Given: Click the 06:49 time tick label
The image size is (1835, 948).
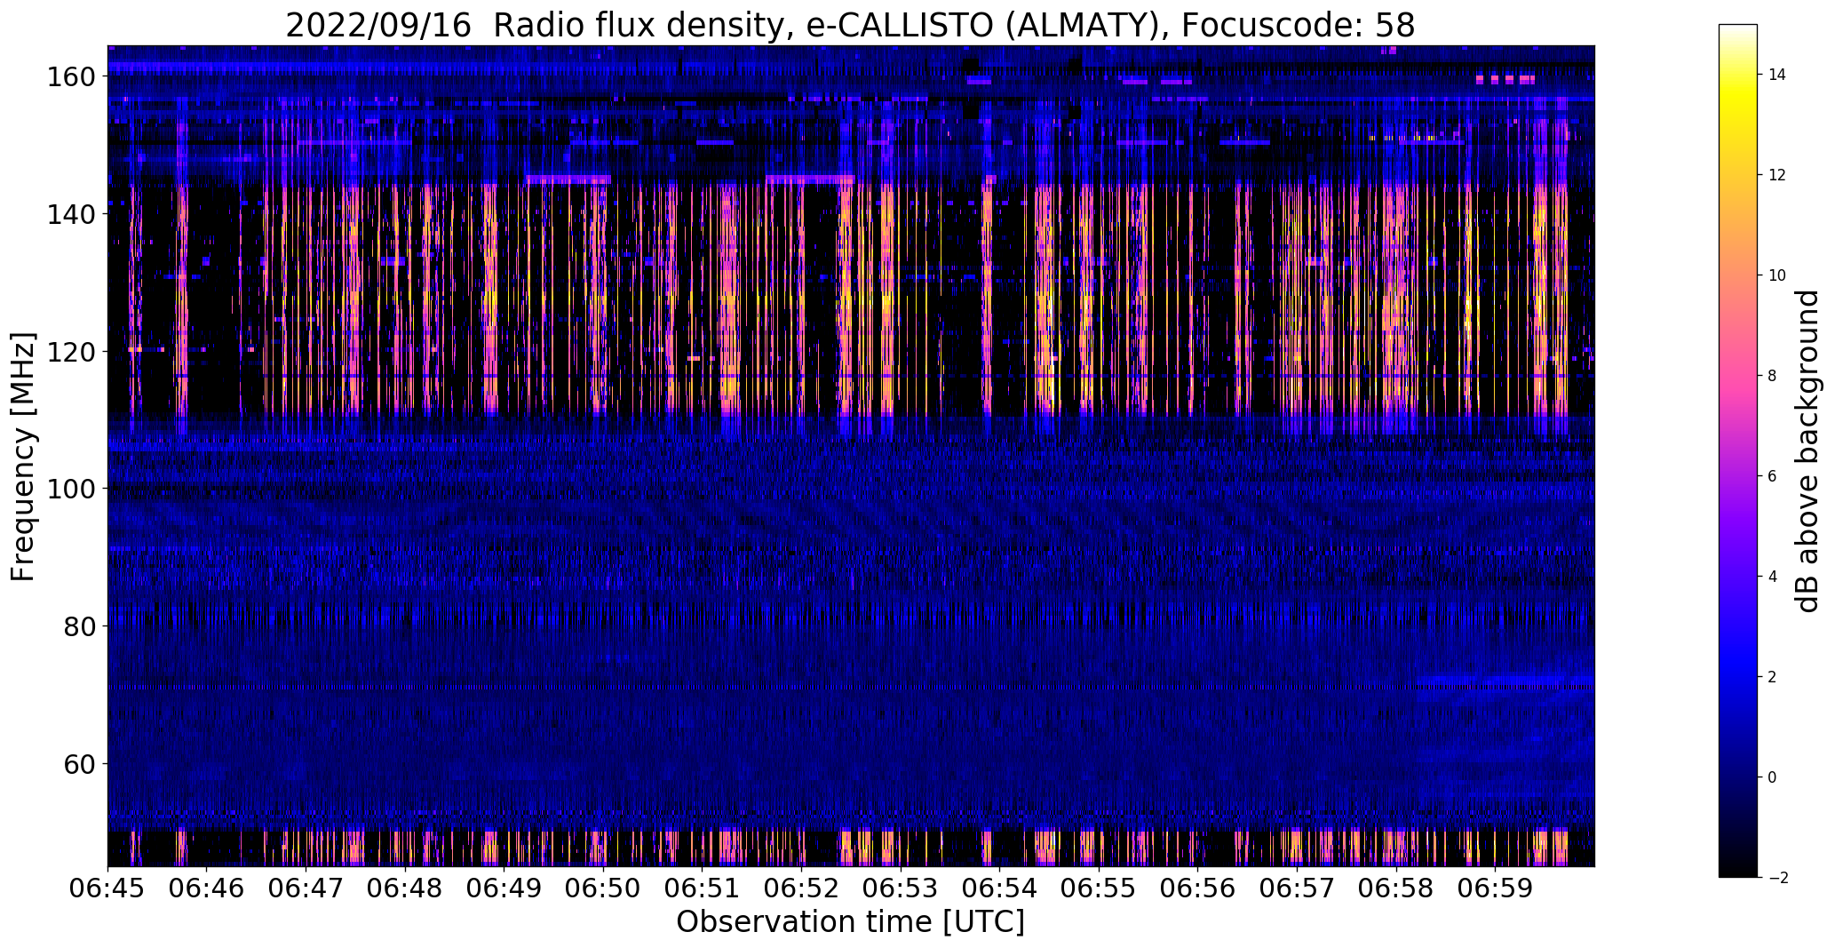Looking at the screenshot, I should 504,888.
